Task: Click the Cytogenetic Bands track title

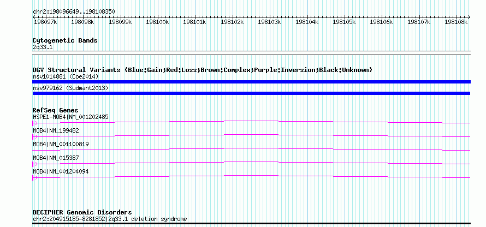Action: pos(65,40)
